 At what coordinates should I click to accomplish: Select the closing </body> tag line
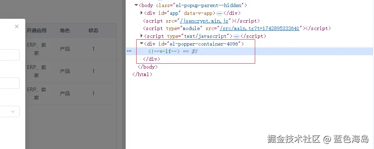pyautogui.click(x=148, y=67)
